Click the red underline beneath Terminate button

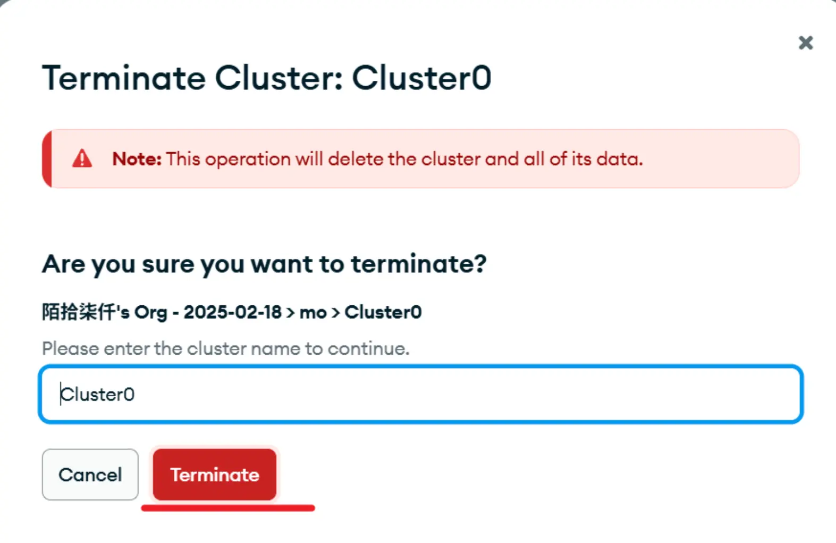pyautogui.click(x=227, y=508)
